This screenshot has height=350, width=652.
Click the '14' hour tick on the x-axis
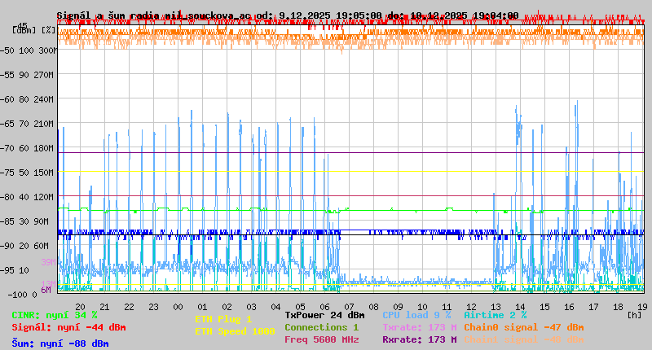[521, 307]
